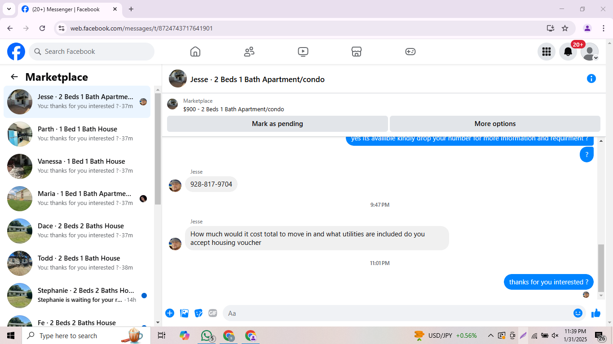The height and width of the screenshot is (344, 613).
Task: Open Task View on the taskbar
Action: 162,335
